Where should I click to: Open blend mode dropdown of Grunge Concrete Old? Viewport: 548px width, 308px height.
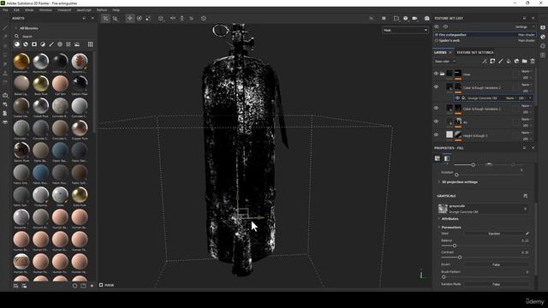[x=510, y=98]
